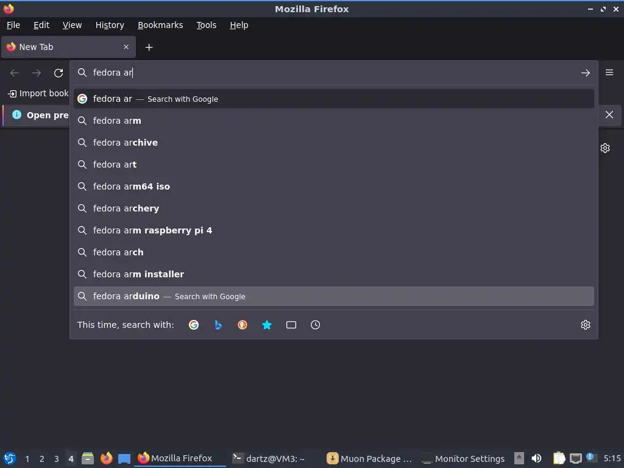Search history via the clock icon
The height and width of the screenshot is (468, 624).
point(315,325)
